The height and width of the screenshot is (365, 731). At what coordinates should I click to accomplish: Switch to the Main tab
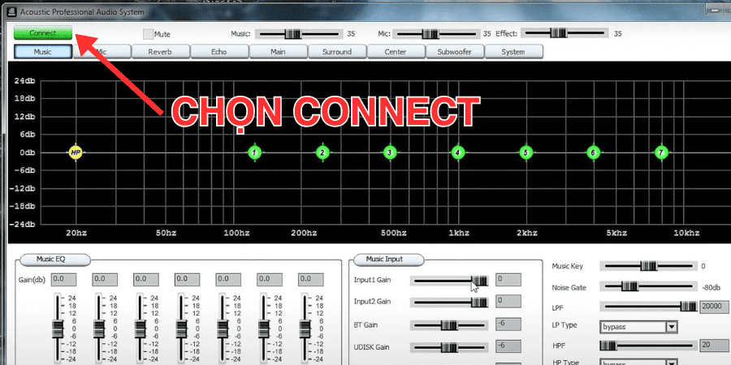click(279, 52)
